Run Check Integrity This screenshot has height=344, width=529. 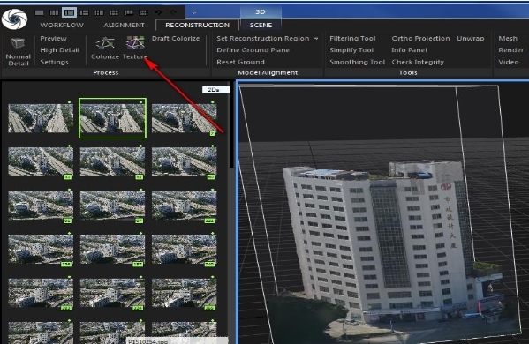tap(418, 62)
